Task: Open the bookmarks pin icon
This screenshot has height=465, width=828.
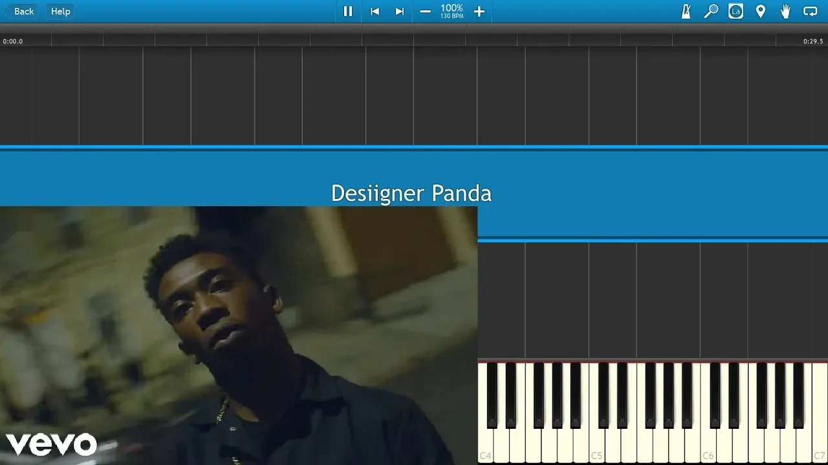Action: (x=761, y=11)
